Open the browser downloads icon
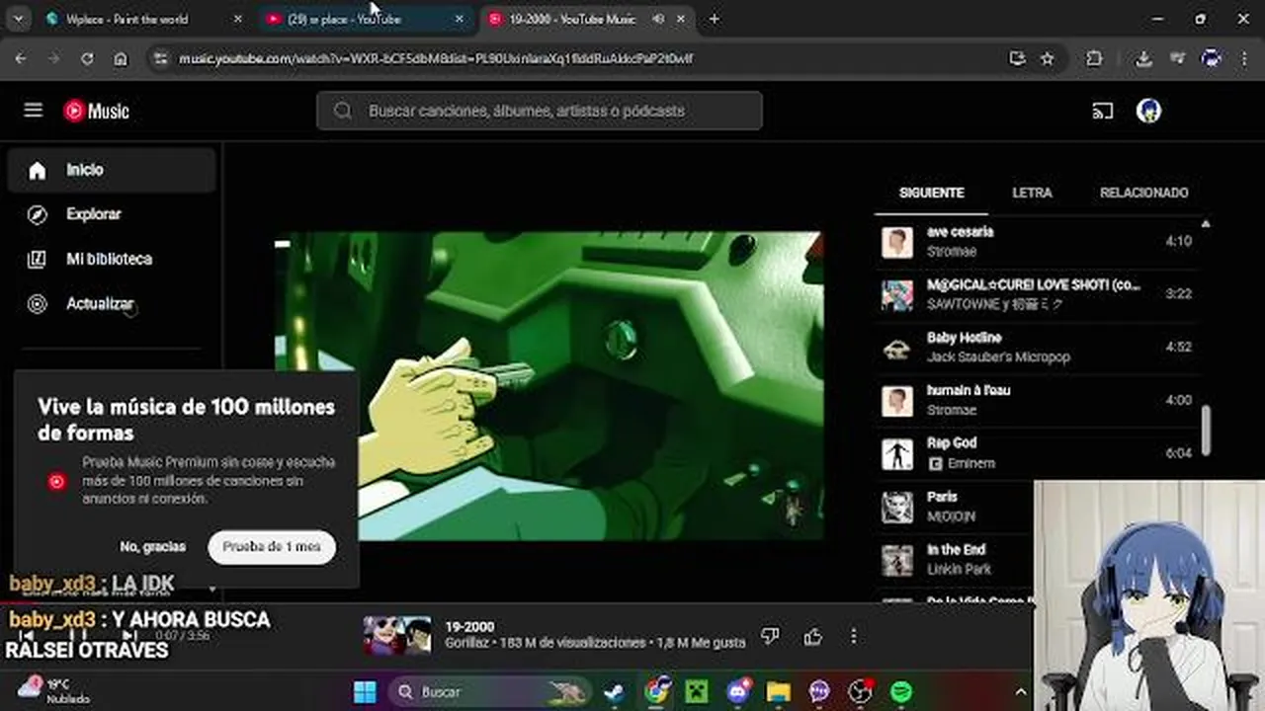Image resolution: width=1265 pixels, height=711 pixels. pos(1143,58)
